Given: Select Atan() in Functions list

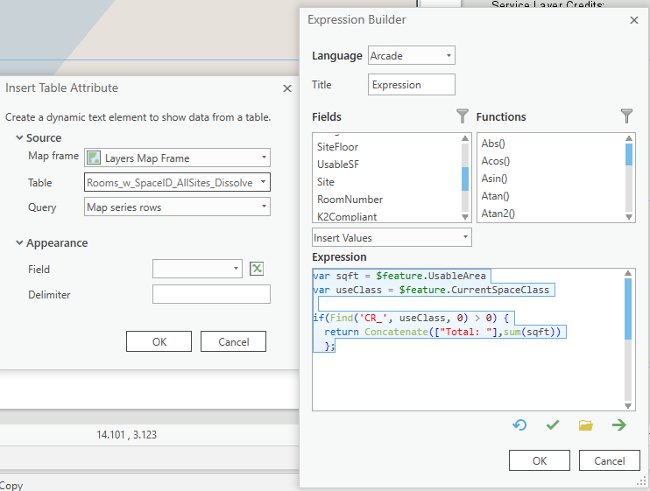Looking at the screenshot, I should pos(495,196).
